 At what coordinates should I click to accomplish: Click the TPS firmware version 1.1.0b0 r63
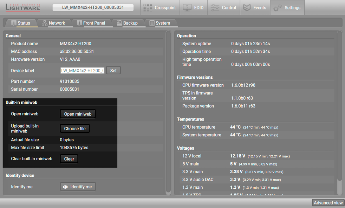click(x=242, y=98)
